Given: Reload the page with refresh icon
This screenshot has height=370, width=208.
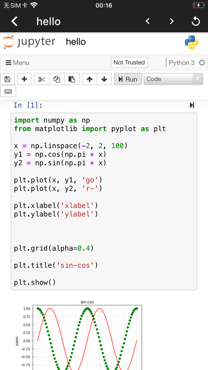Looking at the screenshot, I should (x=196, y=21).
